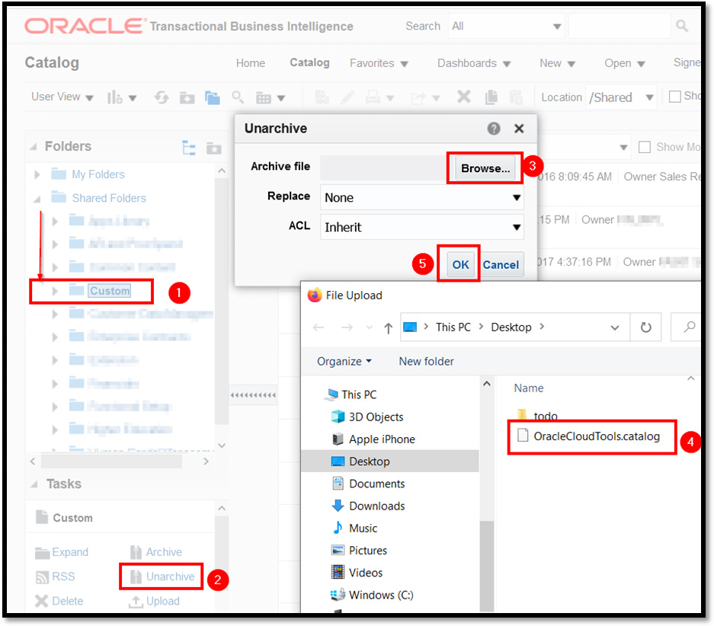The width and height of the screenshot is (714, 626).
Task: Click the Name column header in File Upload
Action: click(529, 388)
